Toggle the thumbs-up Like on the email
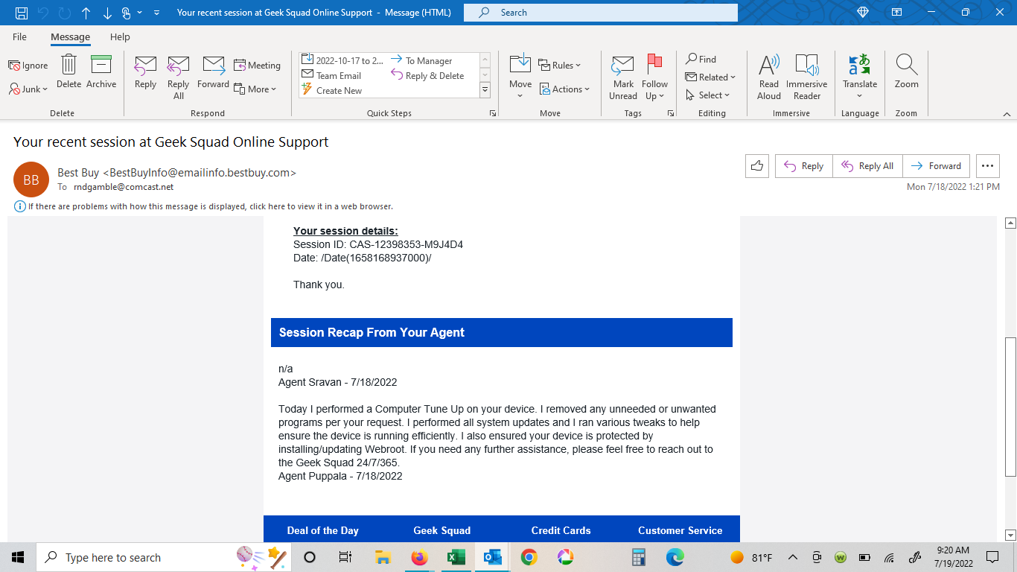The width and height of the screenshot is (1017, 572). click(x=756, y=165)
